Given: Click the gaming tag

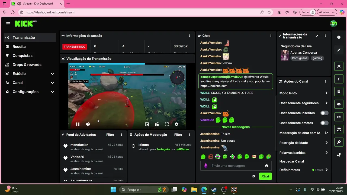Looking at the screenshot, I should click(317, 58).
